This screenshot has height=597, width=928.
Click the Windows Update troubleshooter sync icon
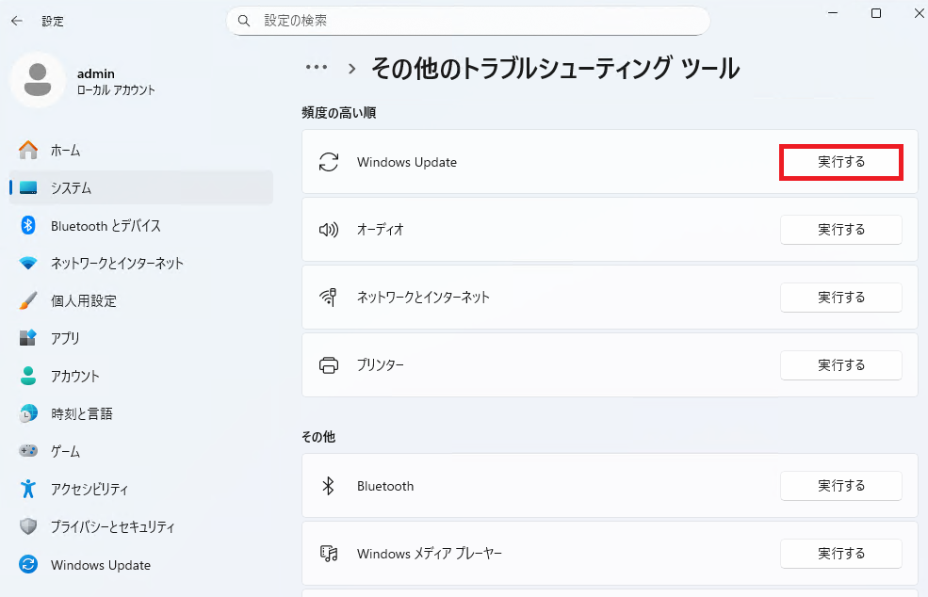tap(329, 162)
